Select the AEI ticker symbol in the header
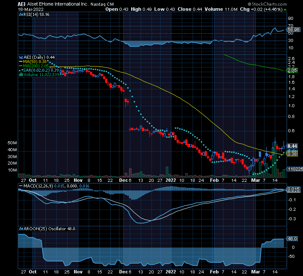 [22, 4]
